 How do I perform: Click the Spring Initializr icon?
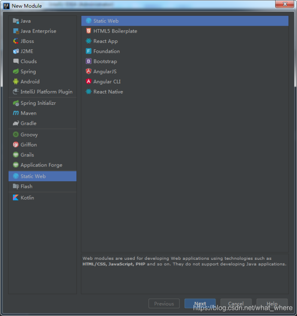point(16,103)
